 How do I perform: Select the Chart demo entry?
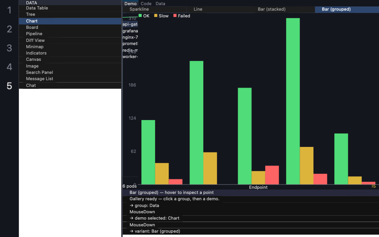pyautogui.click(x=70, y=21)
